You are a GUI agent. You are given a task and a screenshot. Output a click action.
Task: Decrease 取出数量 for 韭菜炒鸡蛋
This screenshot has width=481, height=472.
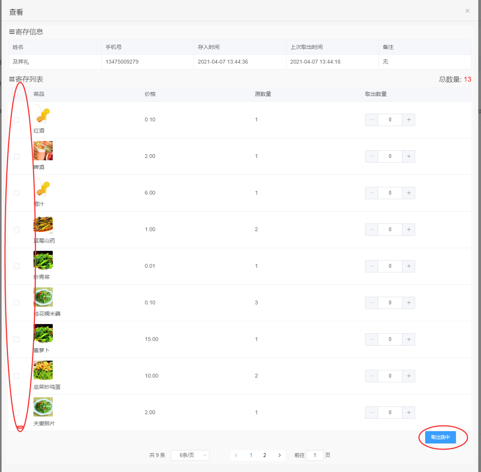[372, 376]
